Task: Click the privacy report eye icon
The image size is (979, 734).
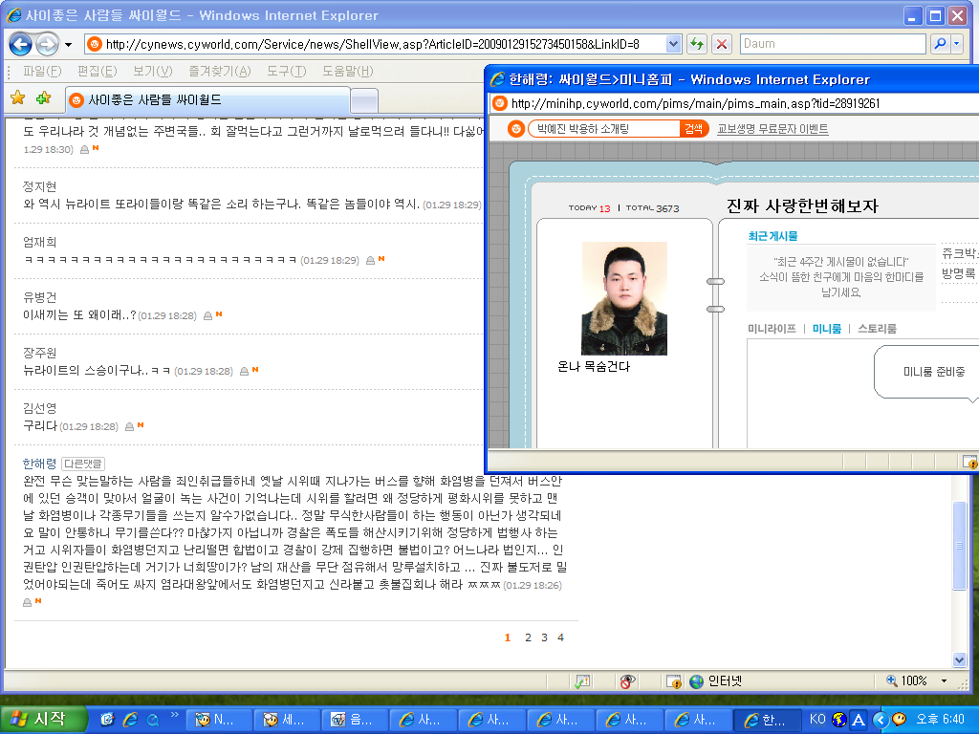Action: [x=627, y=681]
